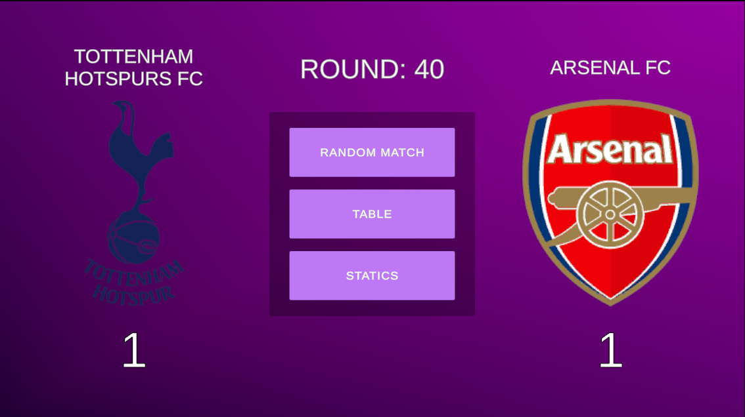Click Arsenal's score of 1
Screen dimensions: 745x417
(610, 352)
